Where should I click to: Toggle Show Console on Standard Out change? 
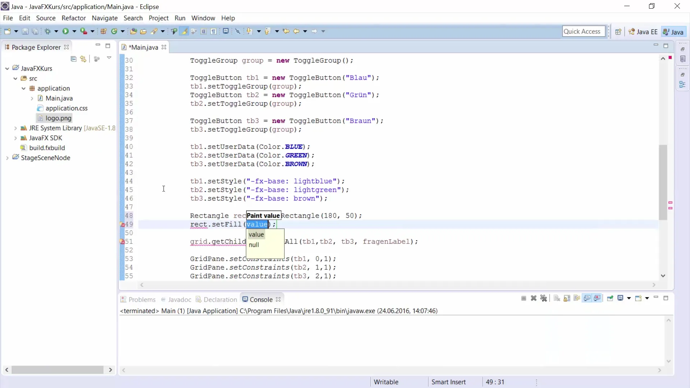pos(587,299)
